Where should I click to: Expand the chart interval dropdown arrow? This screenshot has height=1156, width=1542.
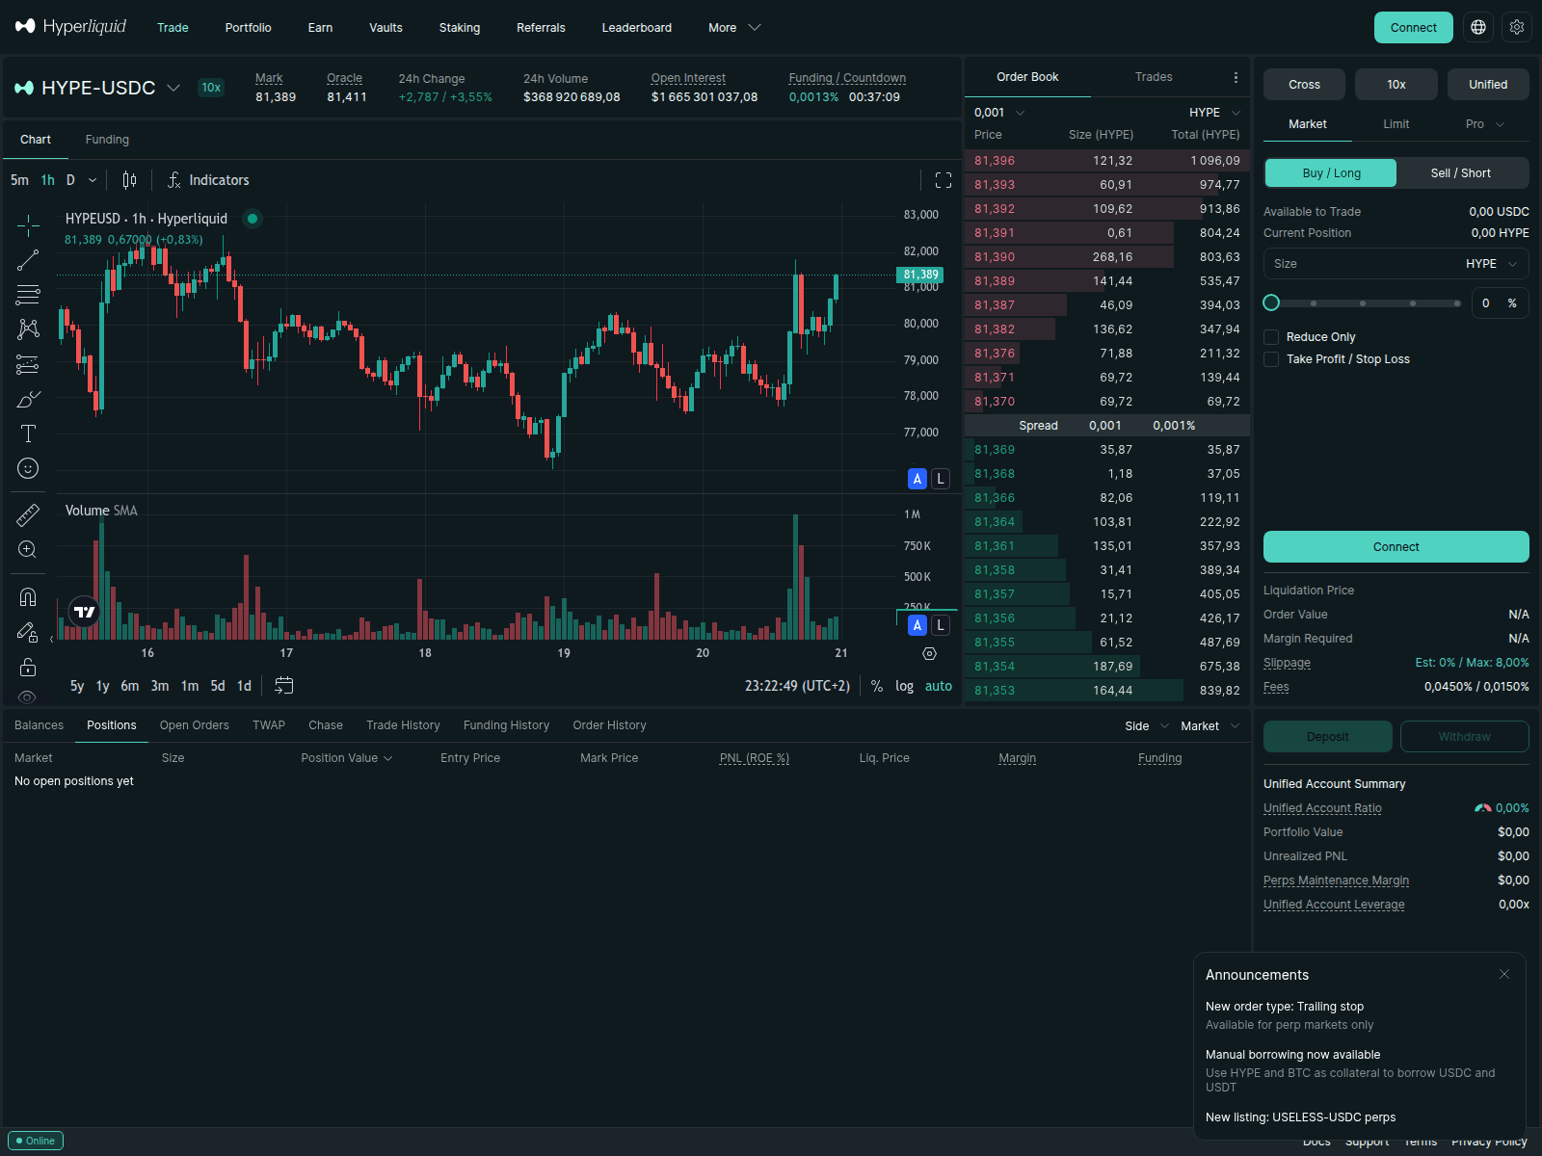(93, 180)
